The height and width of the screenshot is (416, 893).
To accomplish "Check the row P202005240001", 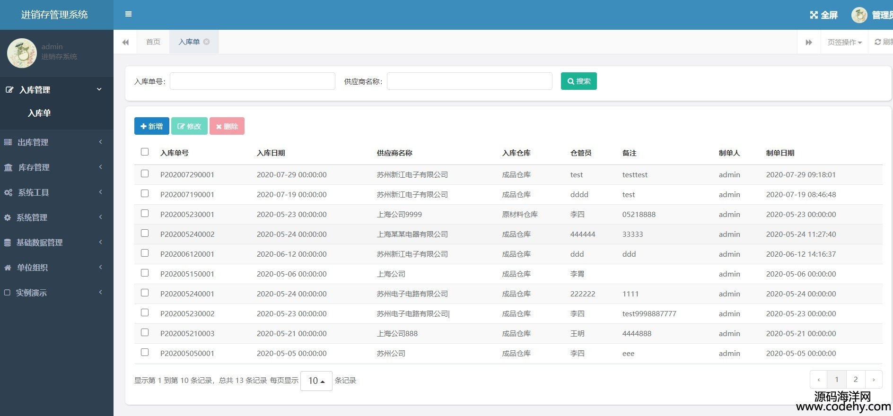I will click(145, 293).
